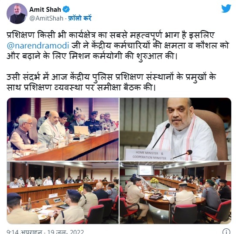Click the फ़ॉलो करें follow link
The width and height of the screenshot is (236, 234).
coord(80,18)
